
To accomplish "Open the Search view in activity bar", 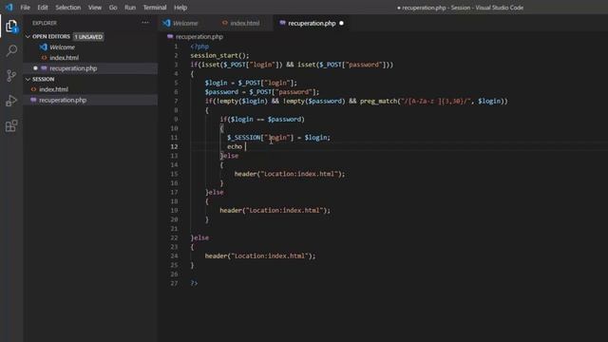I will click(x=11, y=50).
